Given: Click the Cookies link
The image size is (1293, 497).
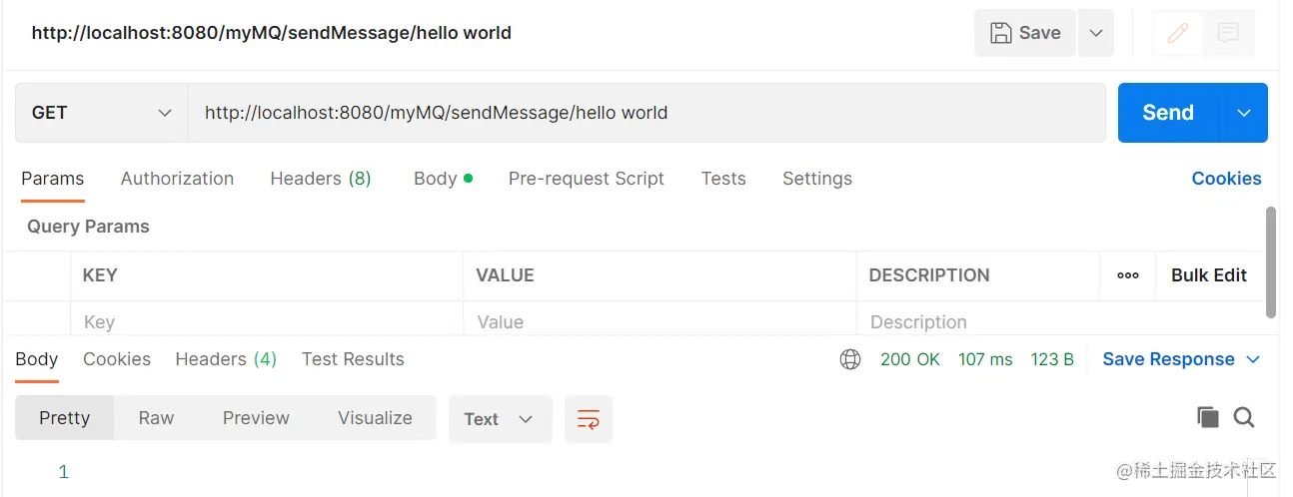Looking at the screenshot, I should (x=1226, y=179).
